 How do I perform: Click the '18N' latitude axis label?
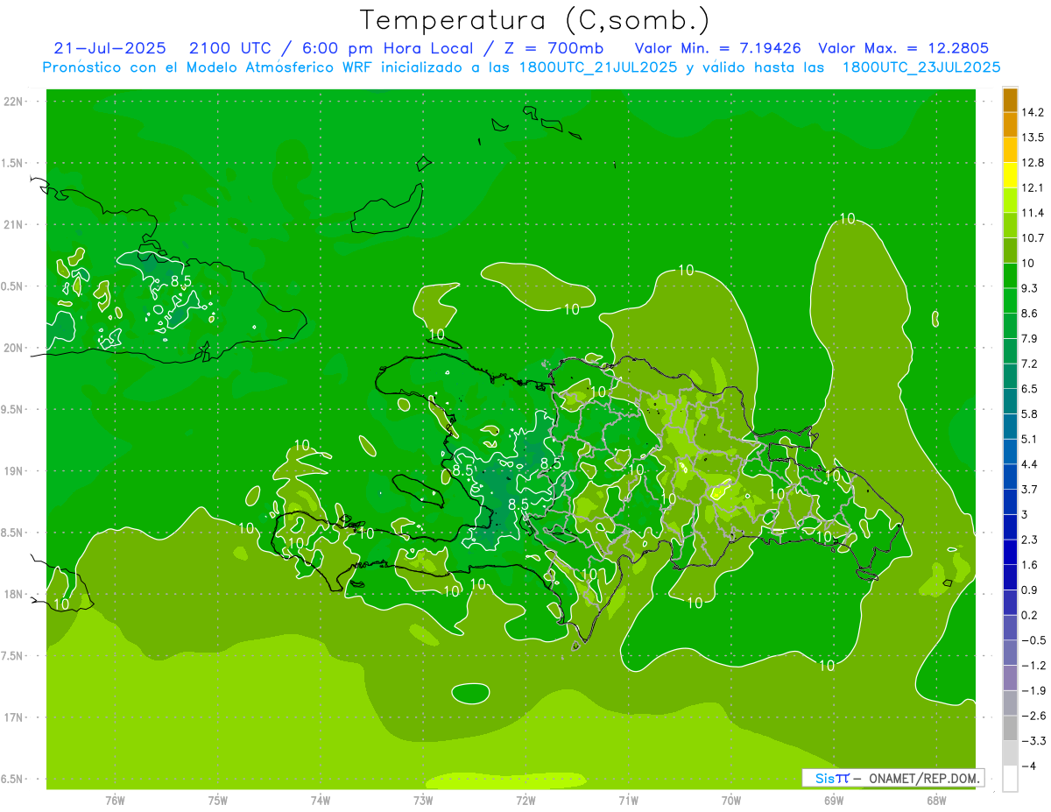pyautogui.click(x=15, y=595)
